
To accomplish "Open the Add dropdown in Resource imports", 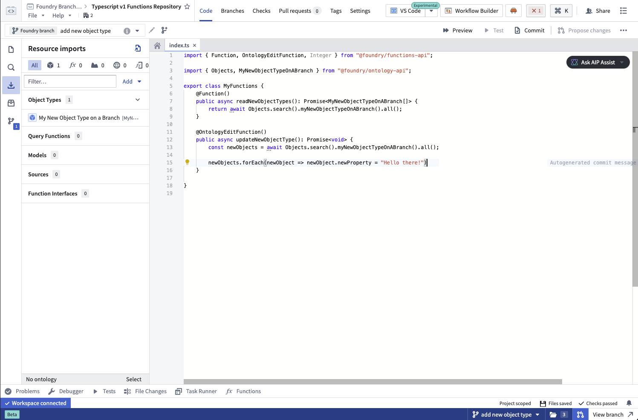I will click(x=131, y=81).
